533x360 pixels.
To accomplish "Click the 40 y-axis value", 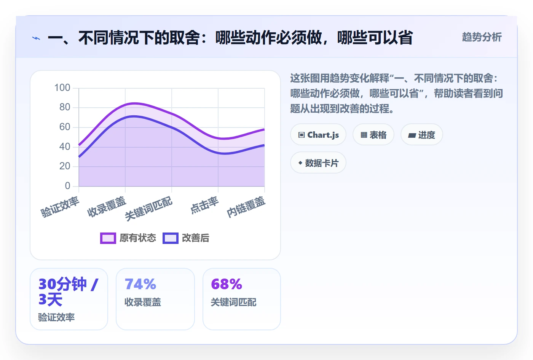I will (x=65, y=147).
